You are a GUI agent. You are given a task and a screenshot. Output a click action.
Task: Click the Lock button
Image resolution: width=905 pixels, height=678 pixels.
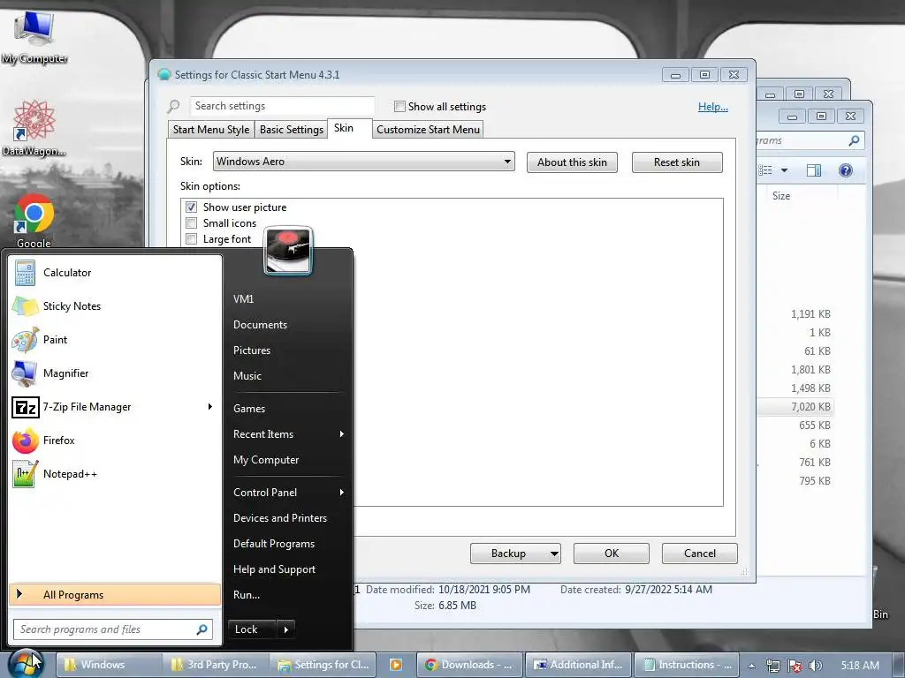pyautogui.click(x=253, y=629)
